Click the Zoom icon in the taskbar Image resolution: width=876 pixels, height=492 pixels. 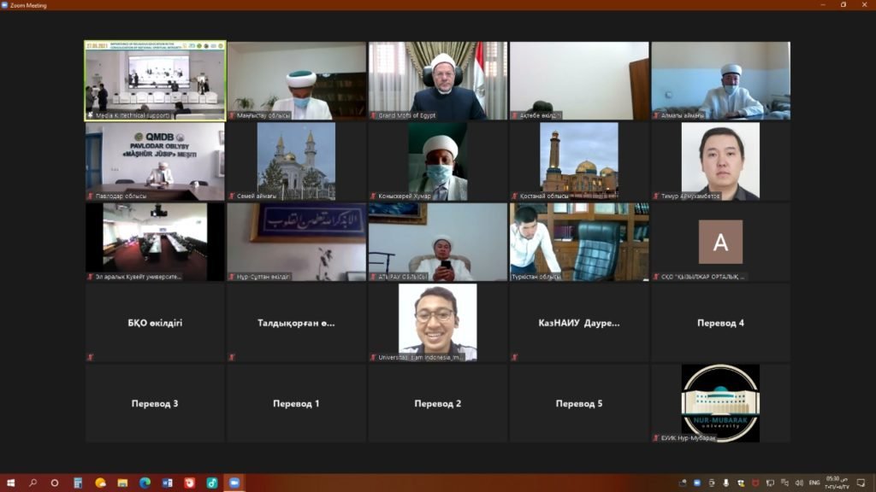[x=234, y=483]
